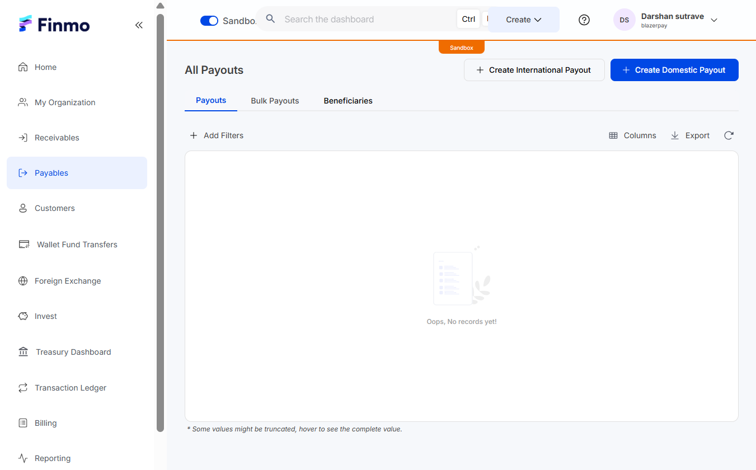Image resolution: width=756 pixels, height=470 pixels.
Task: Select Payables in the sidebar
Action: click(x=77, y=173)
